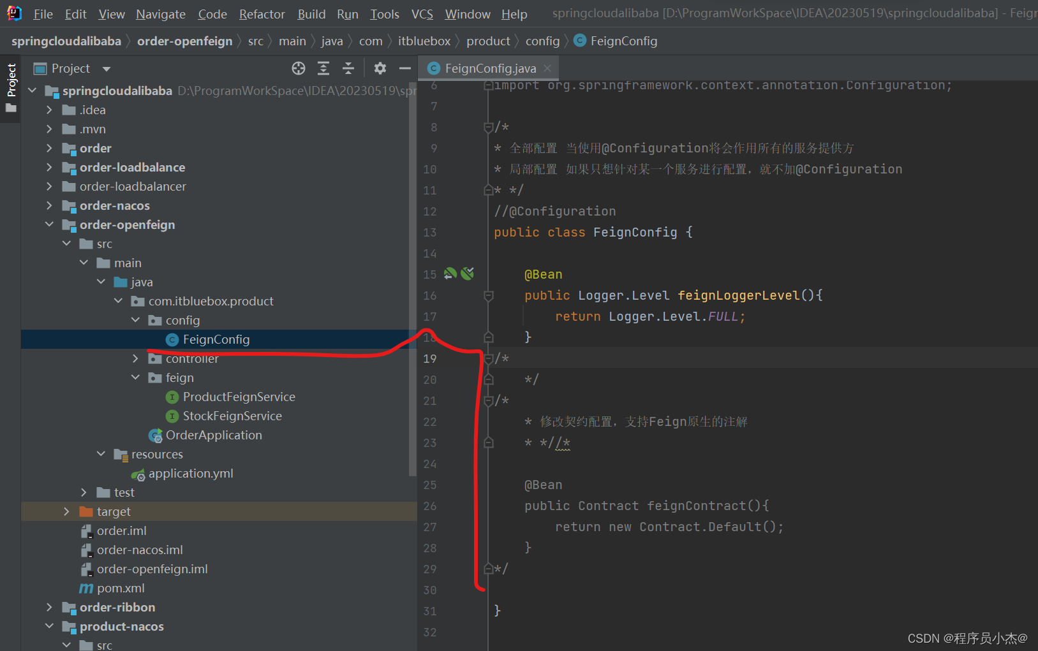Click the ProductFeignService interface icon
Viewport: 1038px width, 651px height.
pos(172,397)
